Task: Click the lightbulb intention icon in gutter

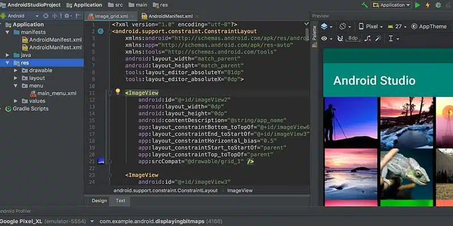Action: pos(118,91)
